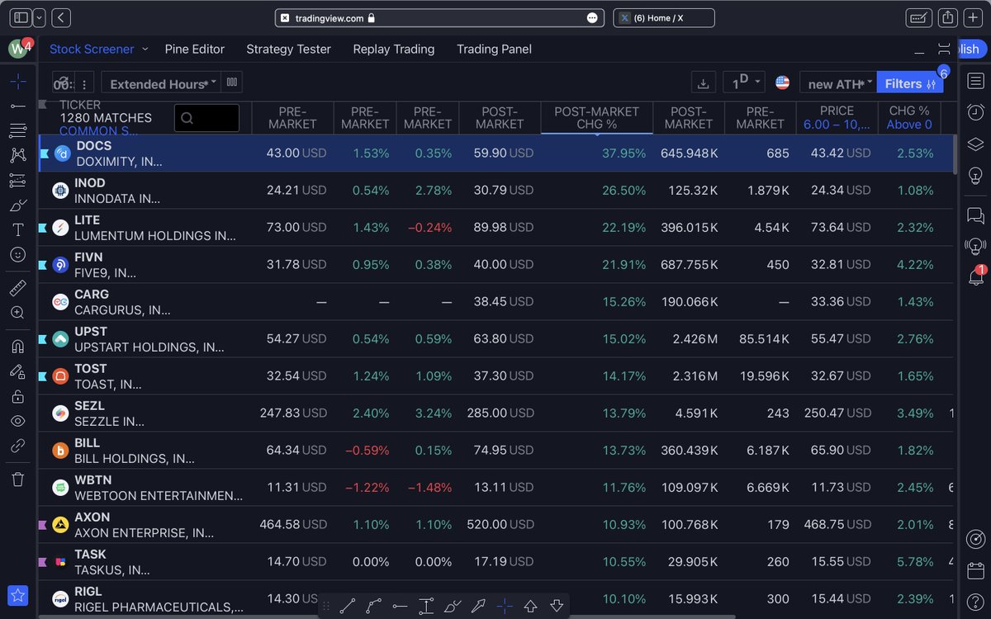The image size is (991, 619).
Task: Select the US country flag market selector
Action: 782,83
